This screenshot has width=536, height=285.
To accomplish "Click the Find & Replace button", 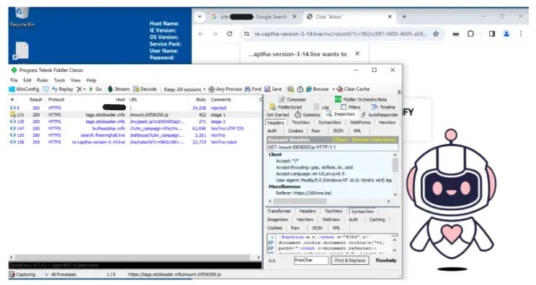I will tap(349, 261).
